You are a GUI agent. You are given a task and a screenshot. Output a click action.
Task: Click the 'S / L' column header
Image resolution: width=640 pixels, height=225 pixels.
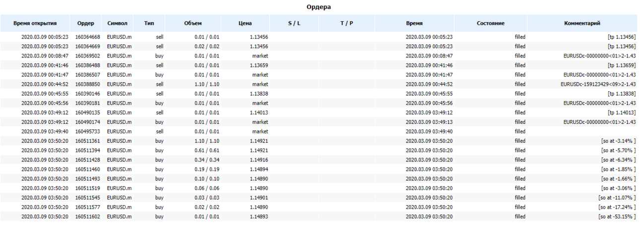tap(294, 23)
